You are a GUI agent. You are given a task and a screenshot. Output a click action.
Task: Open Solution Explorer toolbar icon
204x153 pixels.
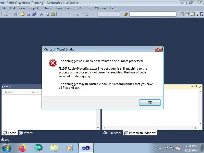point(182,14)
